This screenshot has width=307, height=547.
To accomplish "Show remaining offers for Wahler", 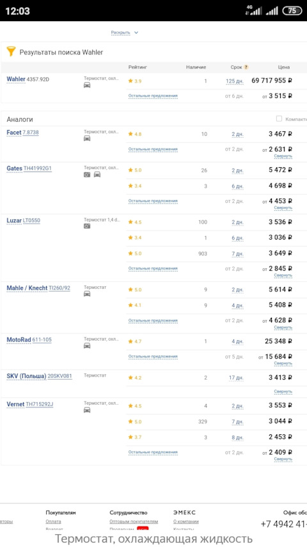I will [x=153, y=95].
